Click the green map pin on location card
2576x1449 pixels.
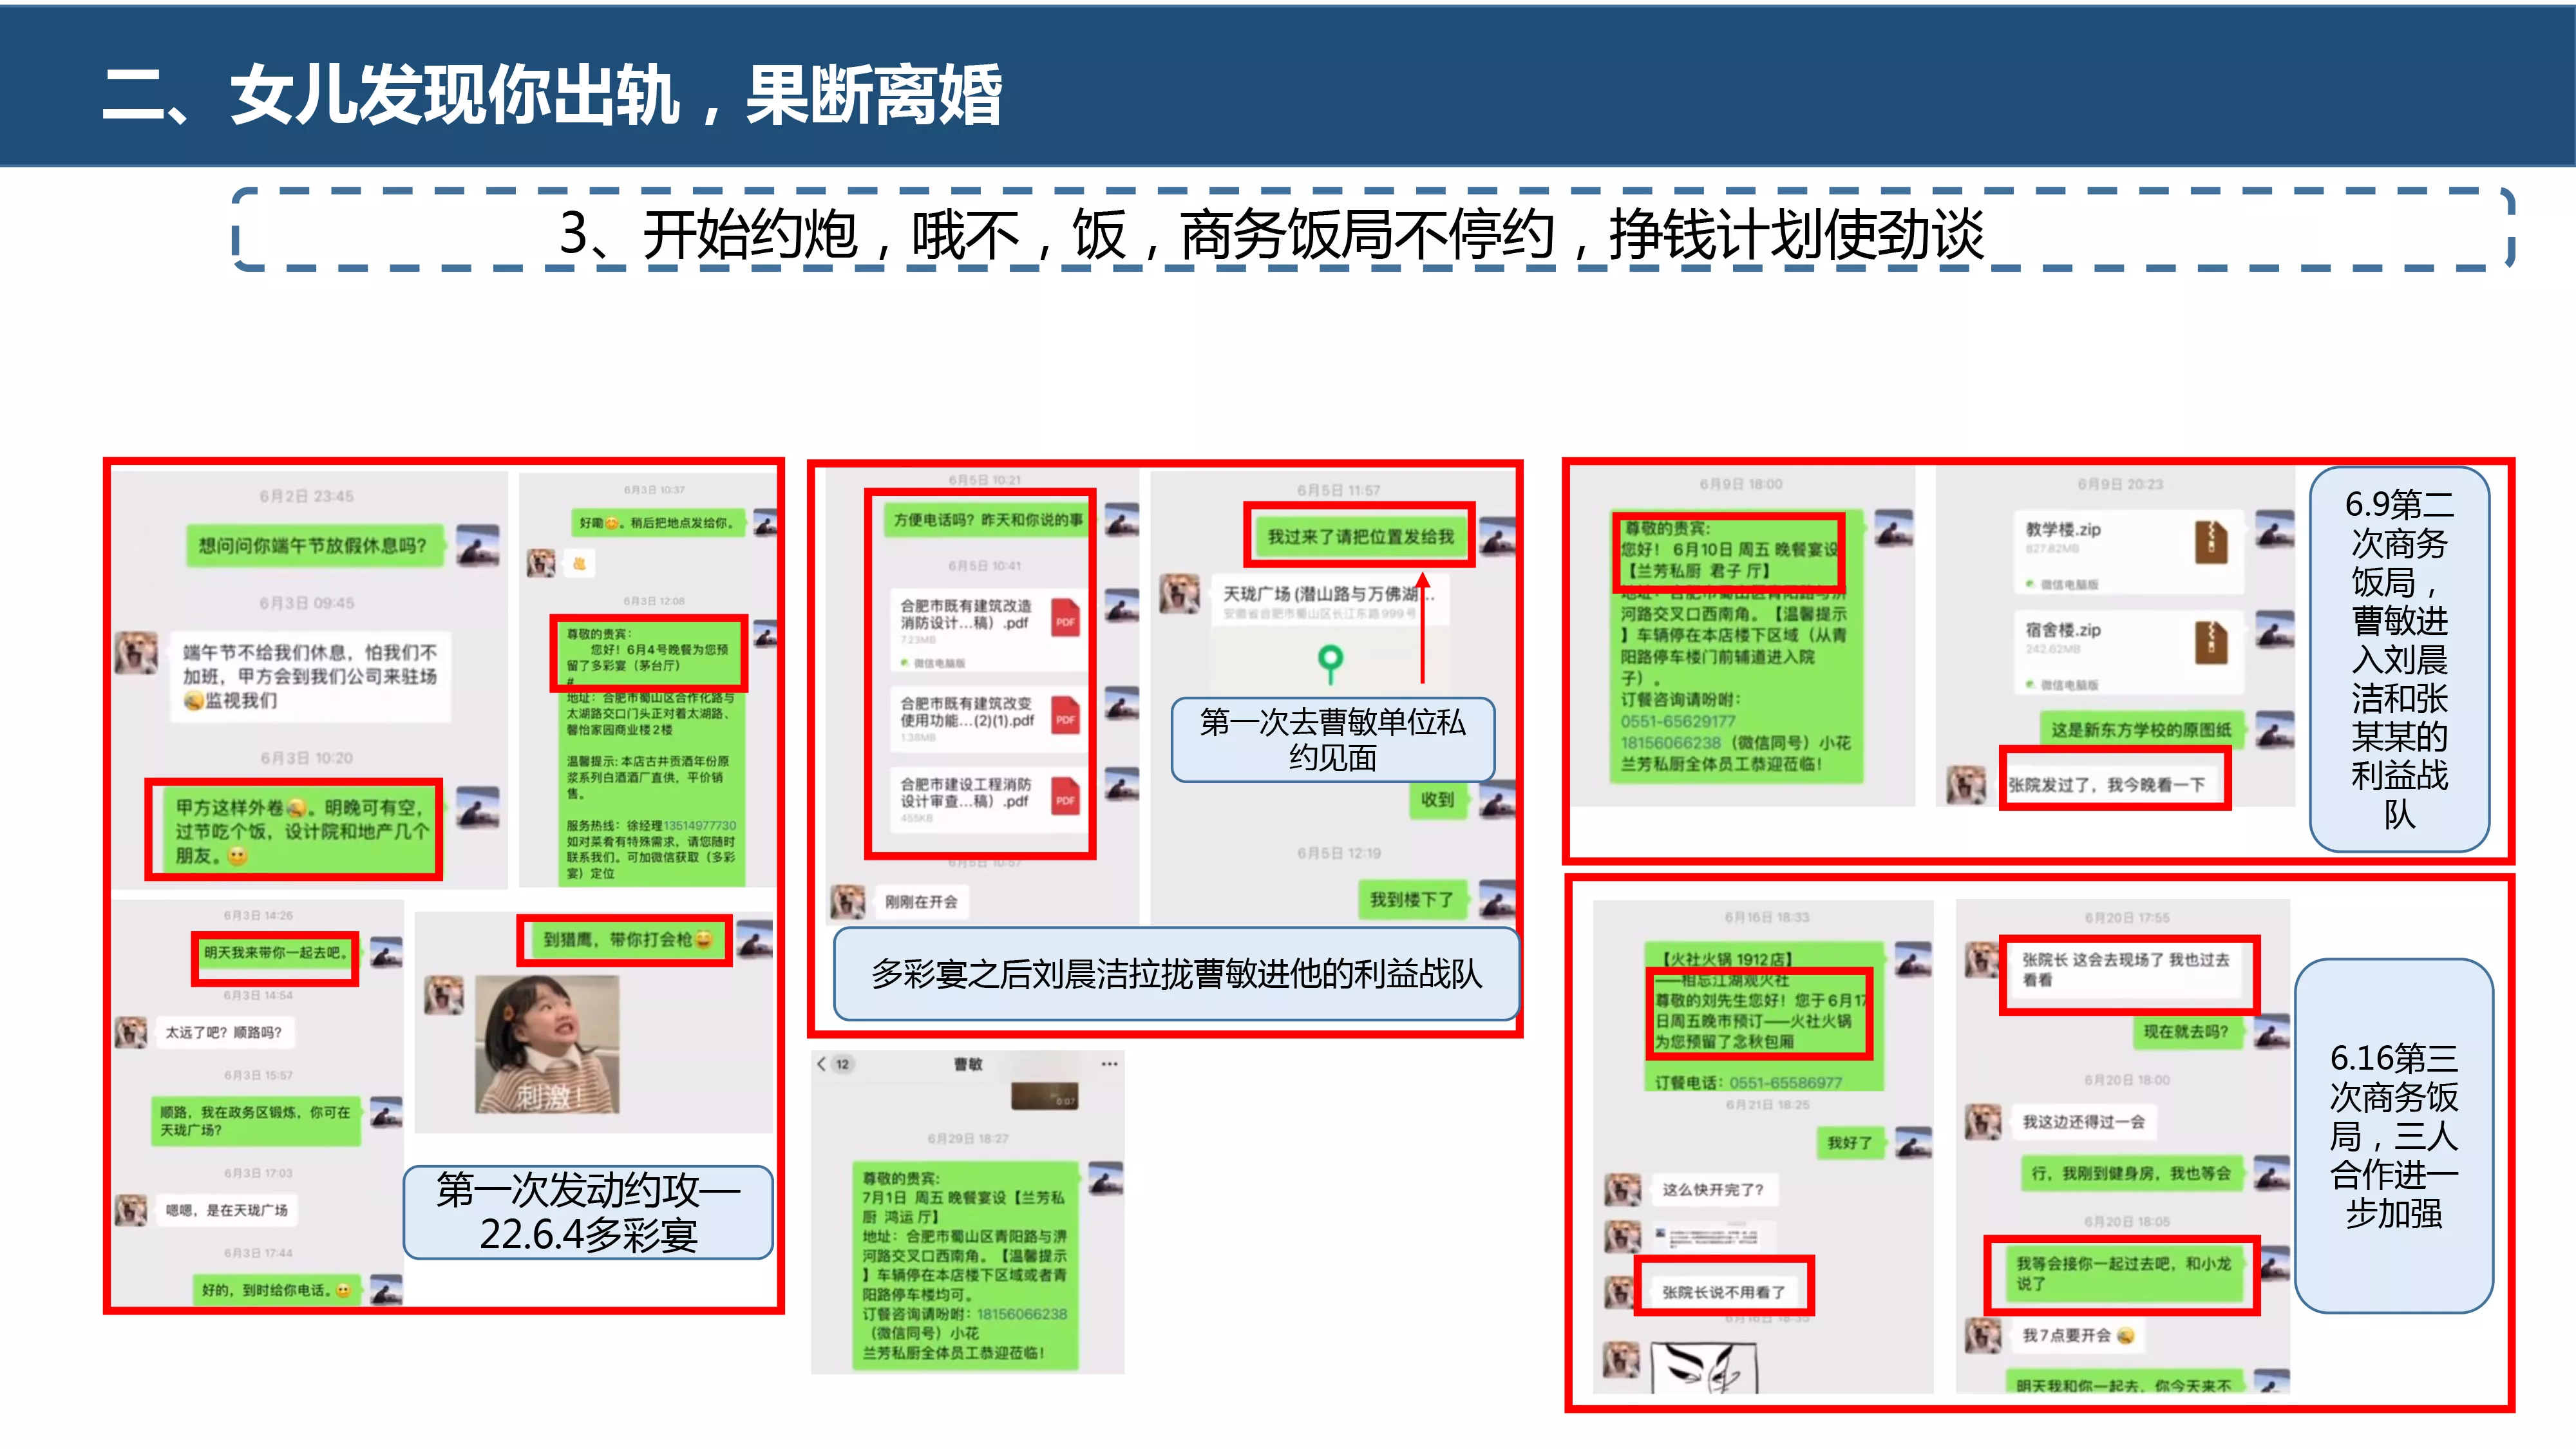pos(1330,661)
